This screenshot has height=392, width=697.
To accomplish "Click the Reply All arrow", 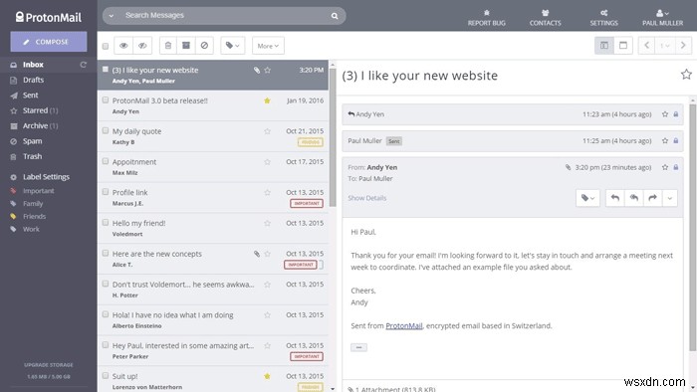I will 634,198.
